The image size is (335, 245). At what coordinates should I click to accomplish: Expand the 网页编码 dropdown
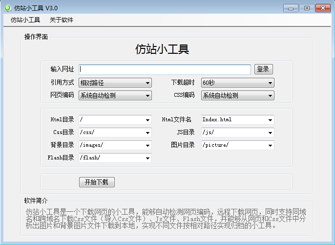[115, 96]
